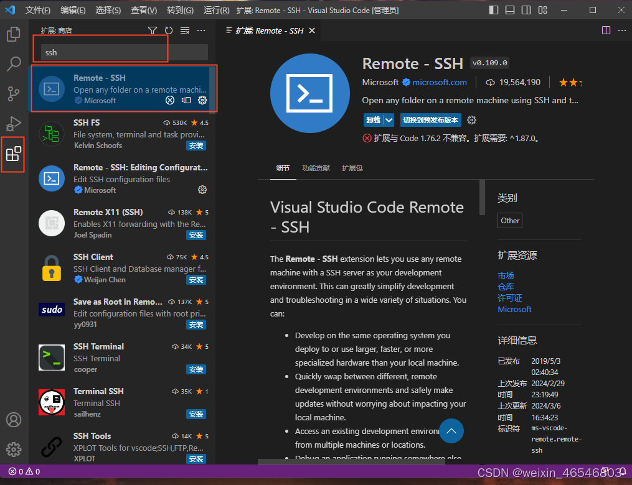The width and height of the screenshot is (632, 485).
Task: Open the 编辑(E) menu
Action: point(73,10)
